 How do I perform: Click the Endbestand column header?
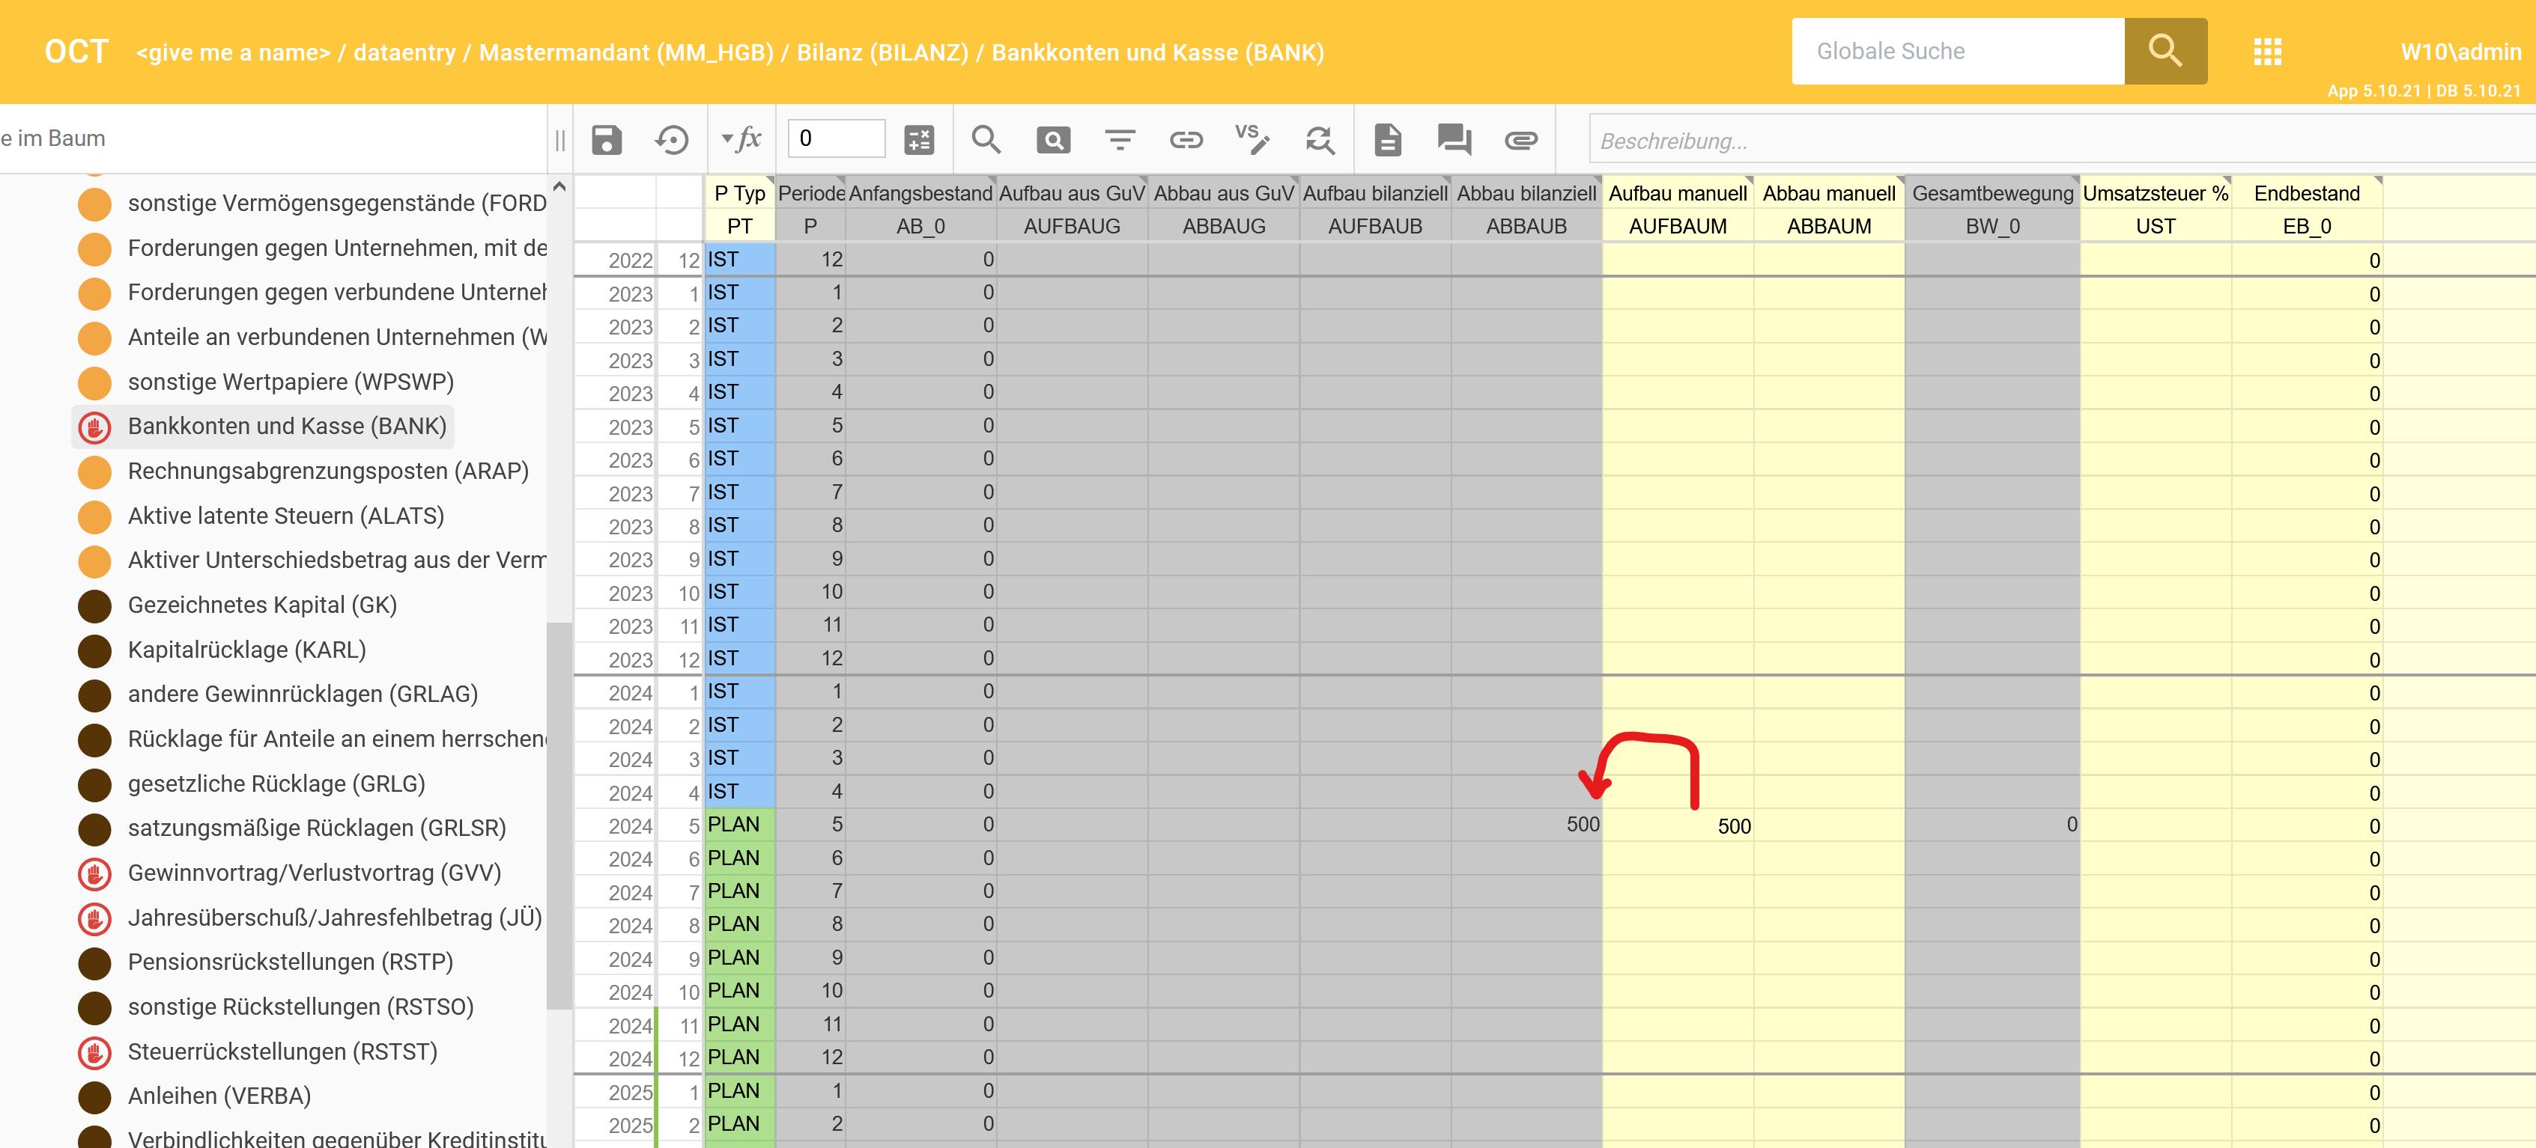pos(2305,194)
